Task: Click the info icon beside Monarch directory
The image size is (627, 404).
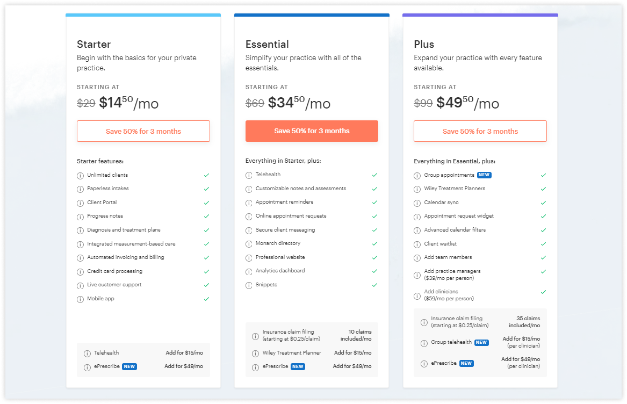Action: point(249,244)
